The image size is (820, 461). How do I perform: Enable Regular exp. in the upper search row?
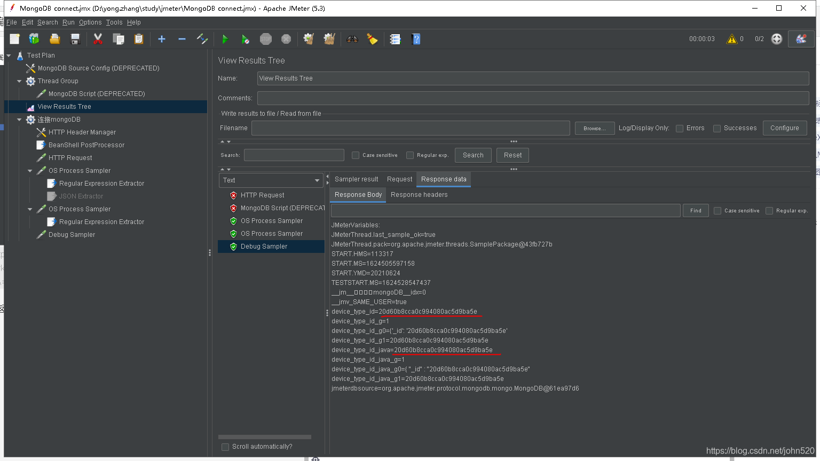point(410,155)
